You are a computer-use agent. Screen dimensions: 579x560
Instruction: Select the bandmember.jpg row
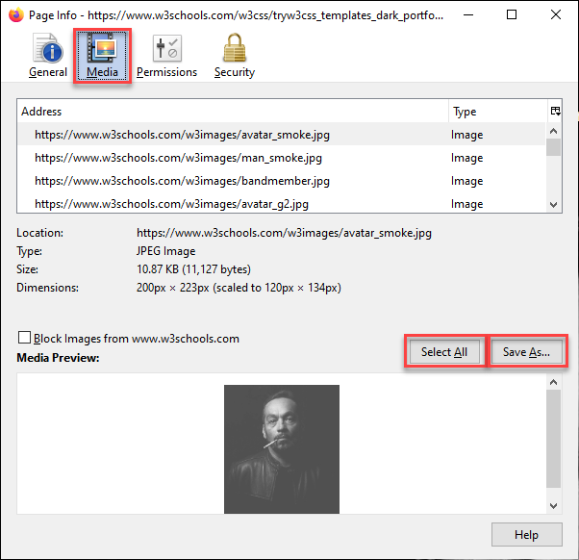point(282,181)
